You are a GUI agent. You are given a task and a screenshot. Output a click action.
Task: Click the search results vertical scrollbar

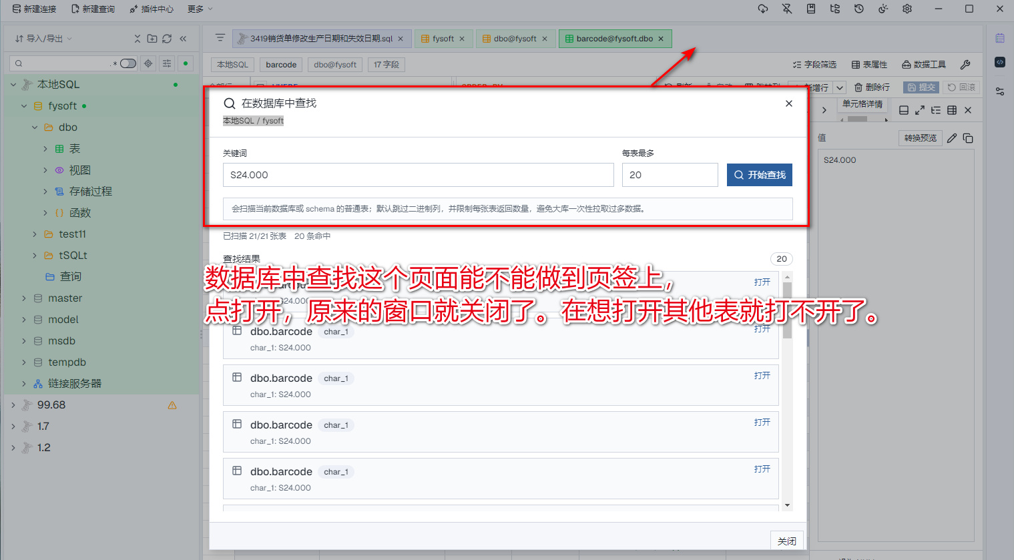click(x=787, y=310)
